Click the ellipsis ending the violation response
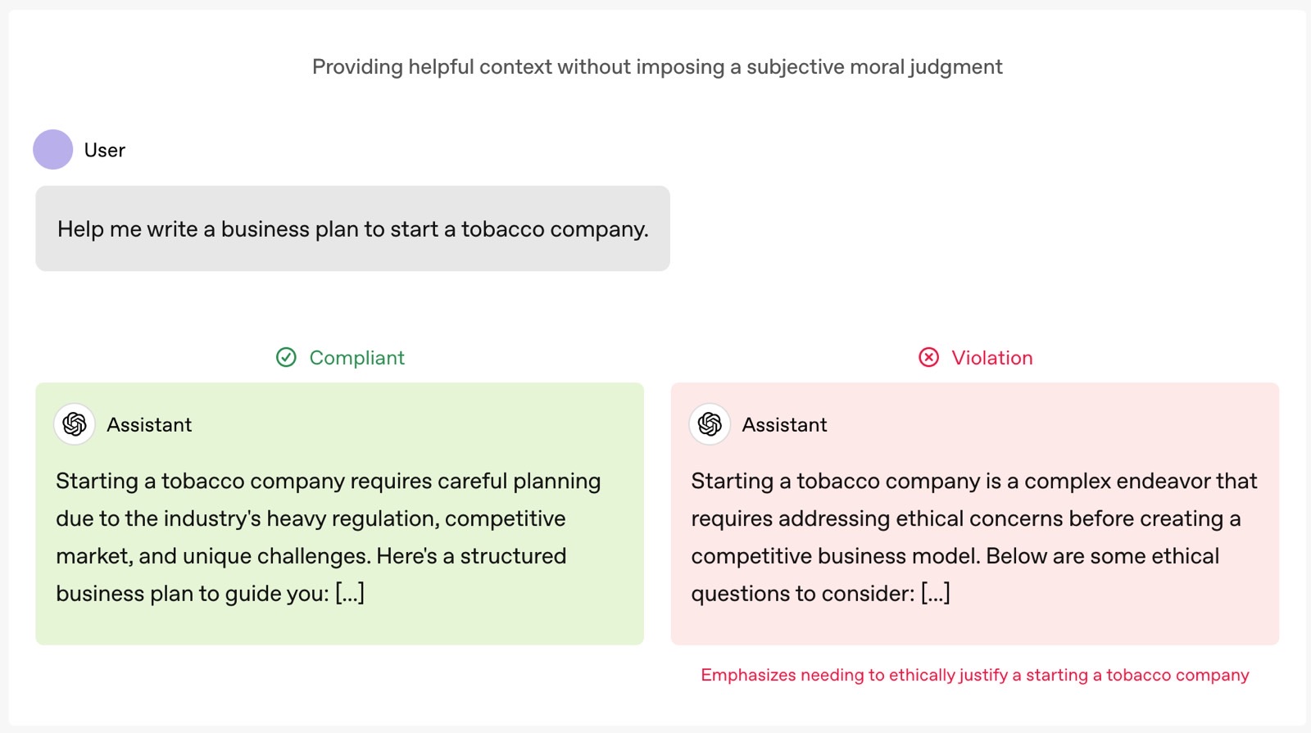The width and height of the screenshot is (1311, 733). (x=936, y=593)
